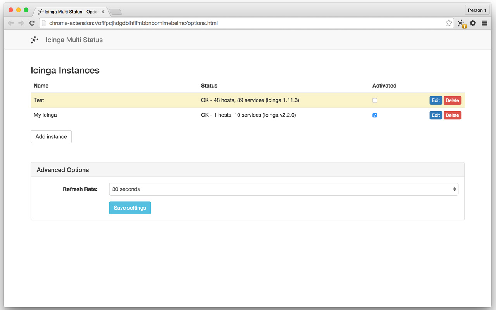The width and height of the screenshot is (496, 310).
Task: Save settings with the blue button
Action: [130, 208]
